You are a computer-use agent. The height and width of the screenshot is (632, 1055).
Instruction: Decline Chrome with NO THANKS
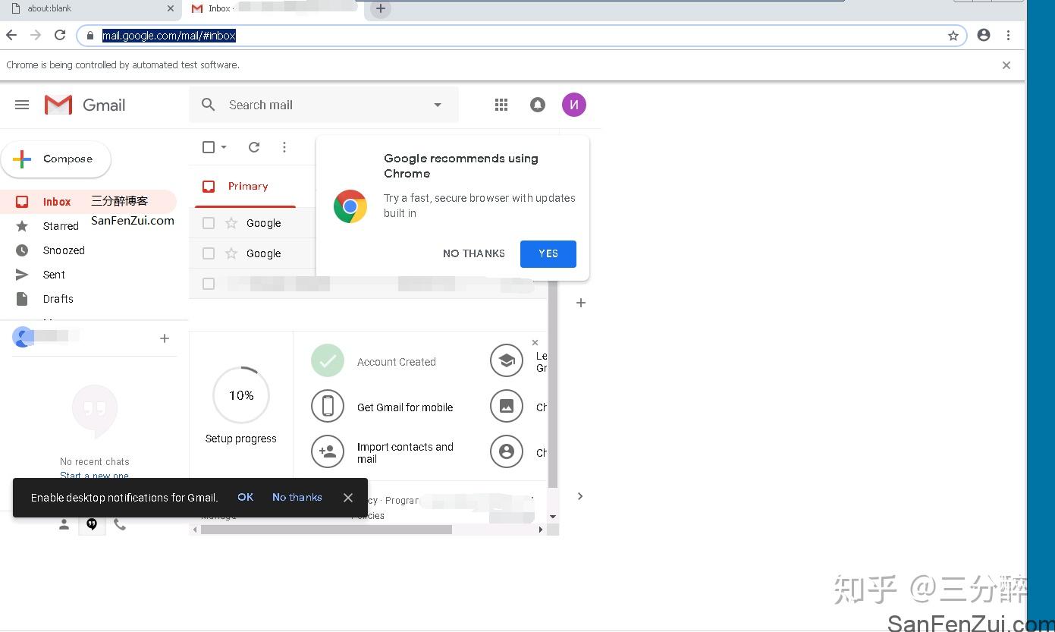click(474, 254)
